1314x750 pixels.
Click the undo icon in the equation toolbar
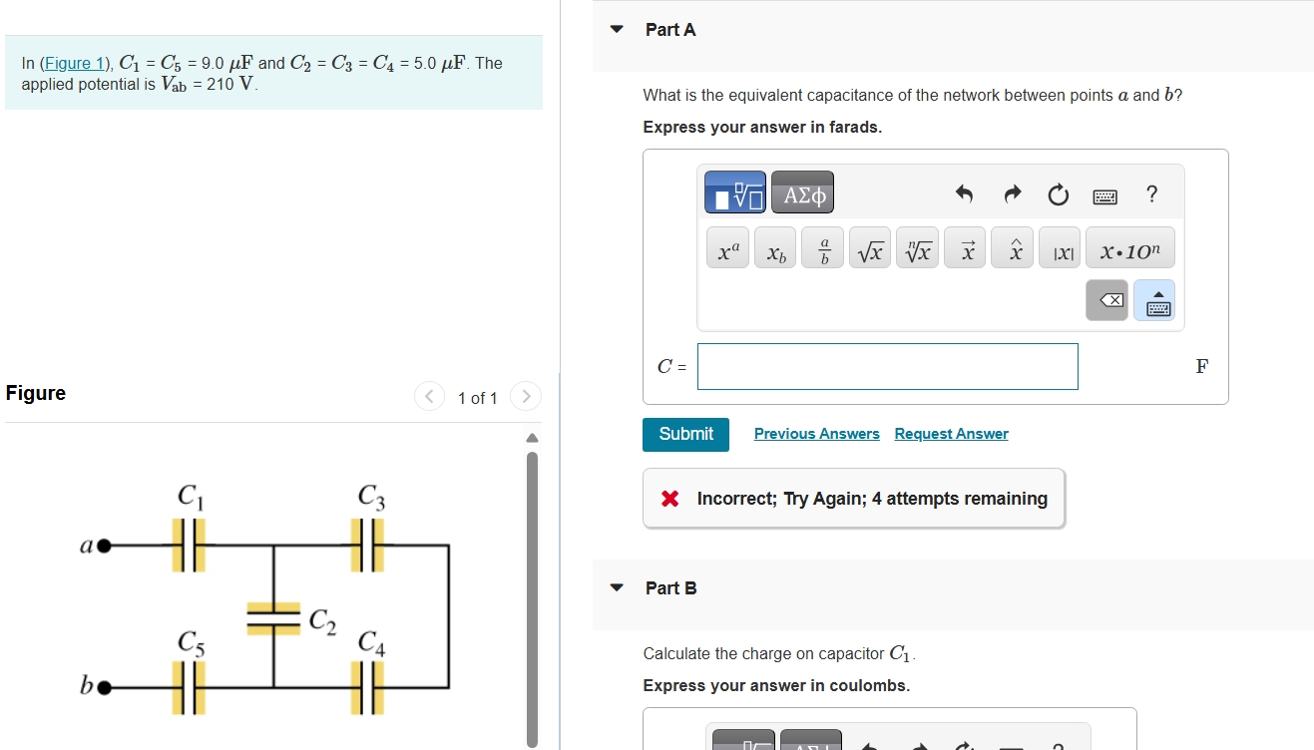pyautogui.click(x=964, y=195)
